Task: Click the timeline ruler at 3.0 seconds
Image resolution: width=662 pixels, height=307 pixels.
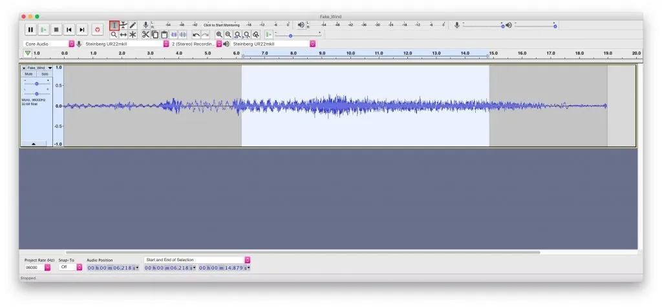Action: 150,54
